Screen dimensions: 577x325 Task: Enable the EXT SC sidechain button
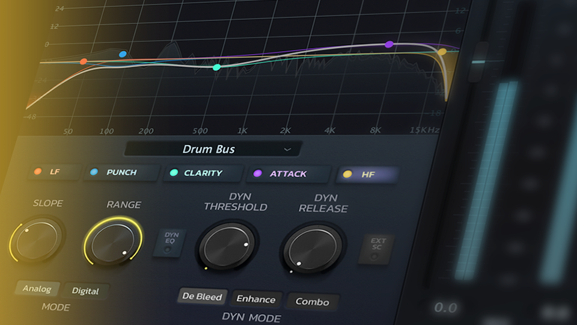tap(376, 249)
